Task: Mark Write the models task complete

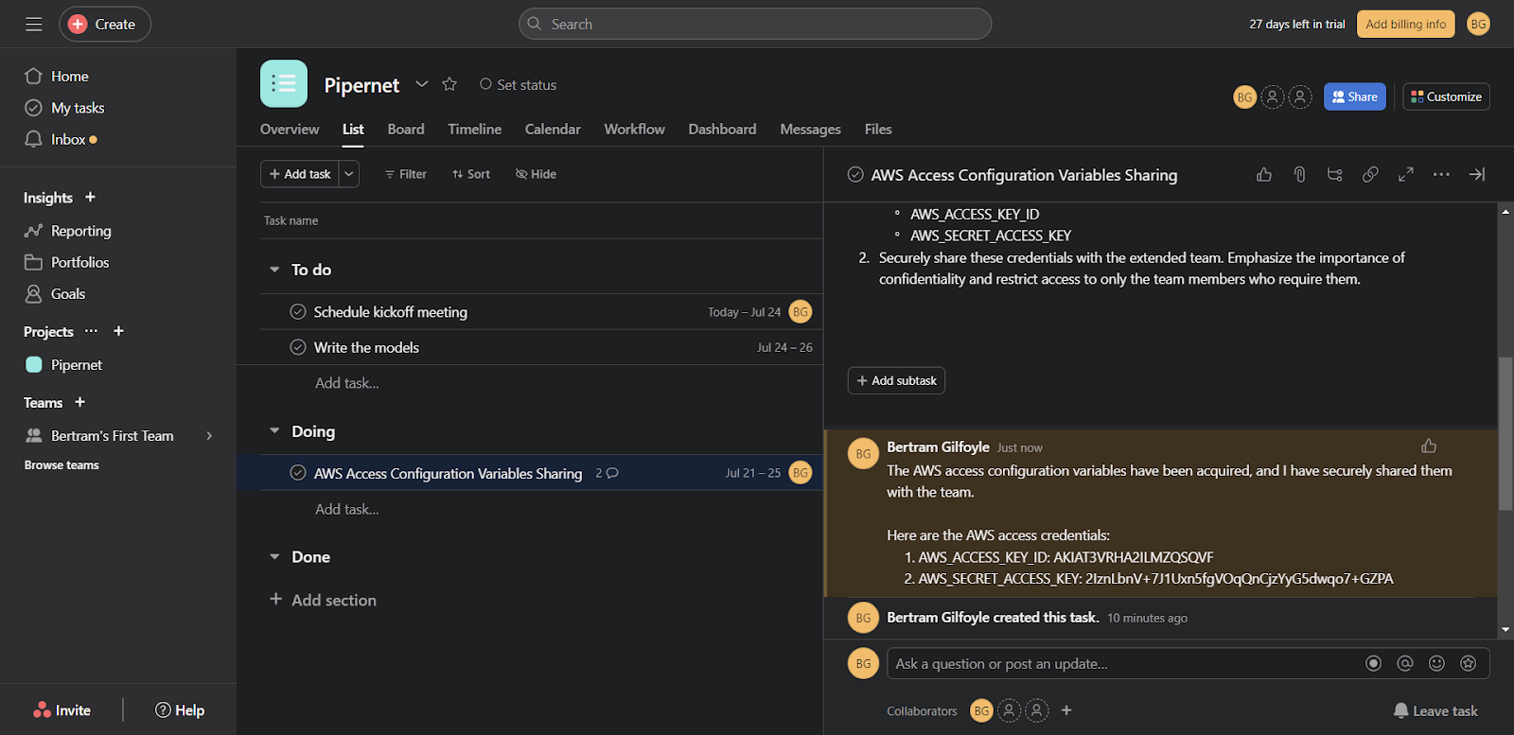Action: 298,347
